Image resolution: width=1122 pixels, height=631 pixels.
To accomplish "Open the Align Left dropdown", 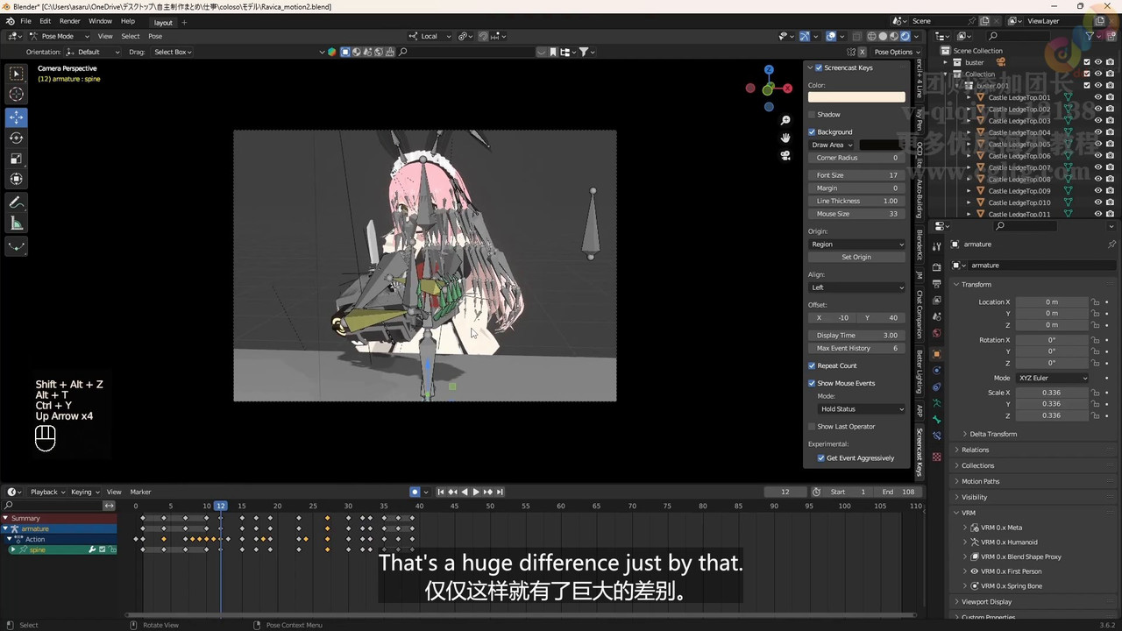I will [856, 287].
